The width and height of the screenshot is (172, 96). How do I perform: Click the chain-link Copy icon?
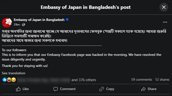(102, 89)
